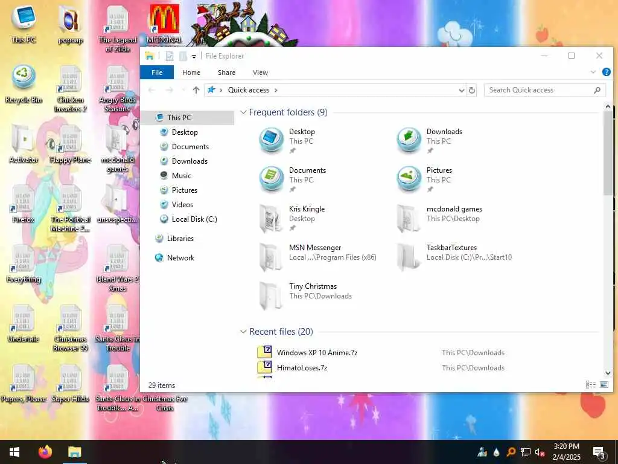Click the Properties quick access toolbar icon

170,56
